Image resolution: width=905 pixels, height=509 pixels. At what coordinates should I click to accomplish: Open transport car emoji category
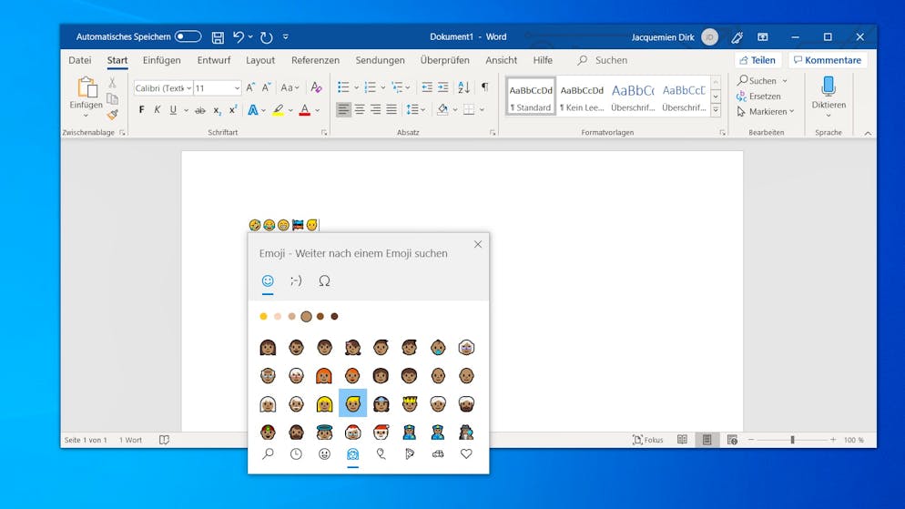(438, 454)
